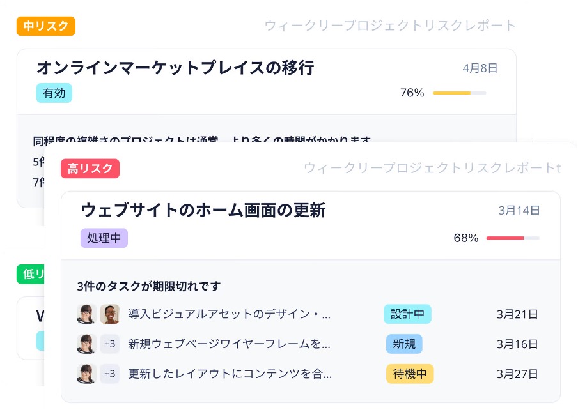Click the 待機中 status label

click(410, 374)
